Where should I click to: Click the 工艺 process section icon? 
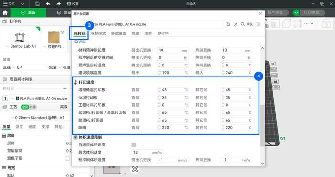click(x=4, y=107)
